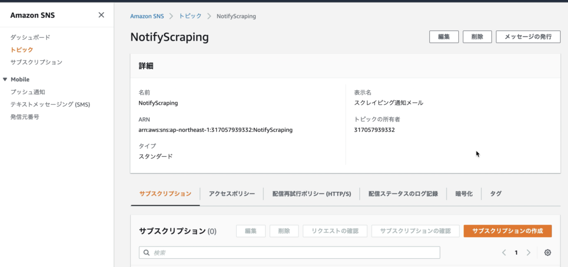Click the サブスクリプションの作成 button
The height and width of the screenshot is (267, 568).
[508, 231]
